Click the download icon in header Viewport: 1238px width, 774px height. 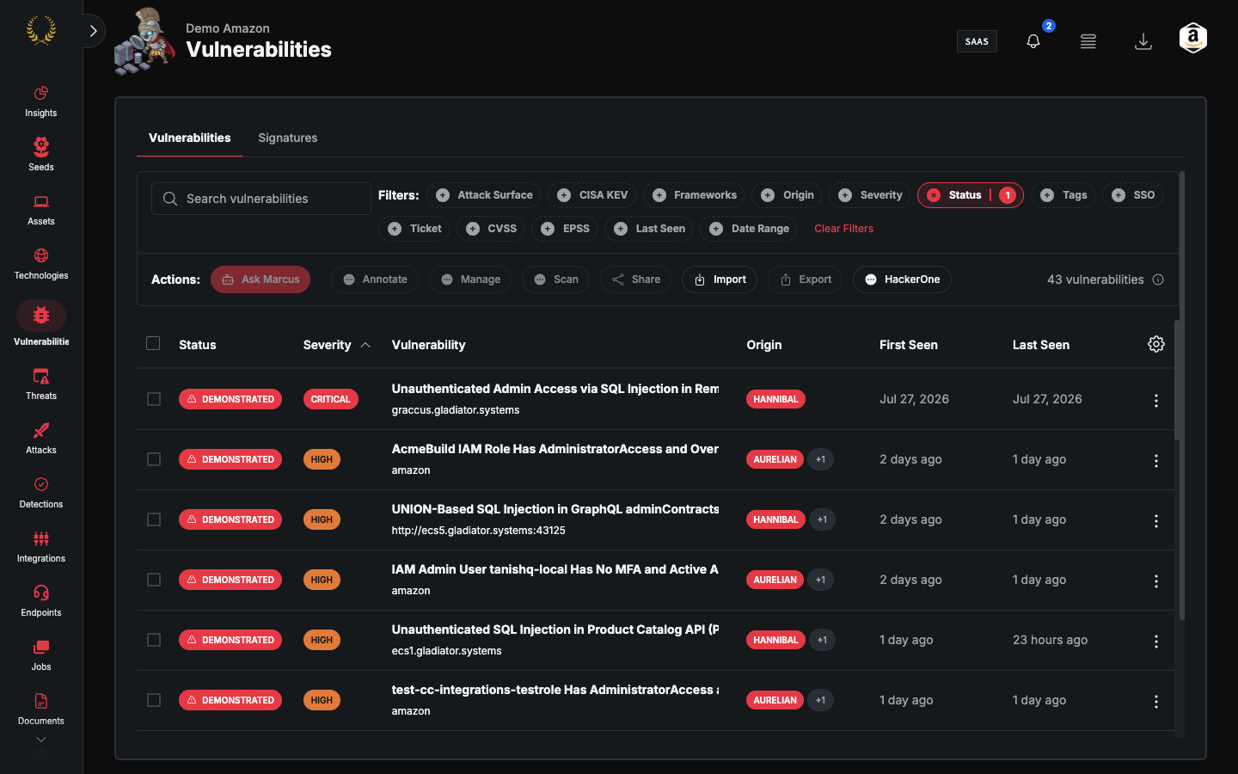pos(1143,41)
